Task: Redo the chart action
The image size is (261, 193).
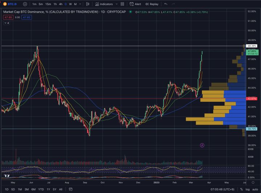Action: 173,4
